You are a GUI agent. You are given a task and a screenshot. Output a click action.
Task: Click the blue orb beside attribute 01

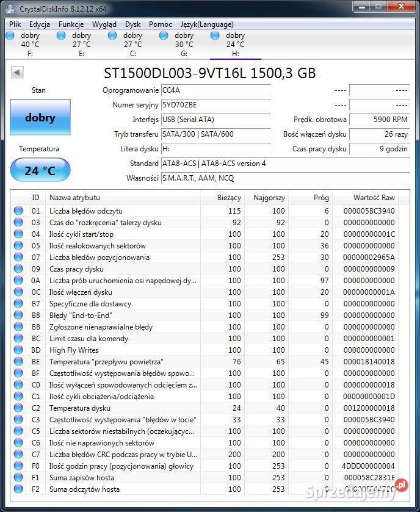18,211
